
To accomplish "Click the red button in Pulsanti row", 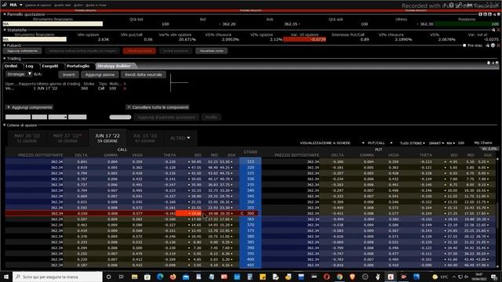I will [x=140, y=51].
